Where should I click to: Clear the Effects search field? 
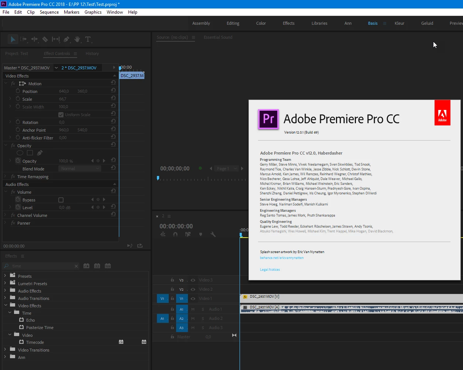(x=76, y=266)
